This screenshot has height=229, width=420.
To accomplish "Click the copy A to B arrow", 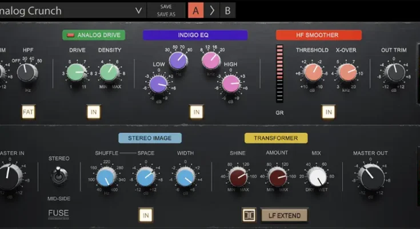I will tap(211, 10).
